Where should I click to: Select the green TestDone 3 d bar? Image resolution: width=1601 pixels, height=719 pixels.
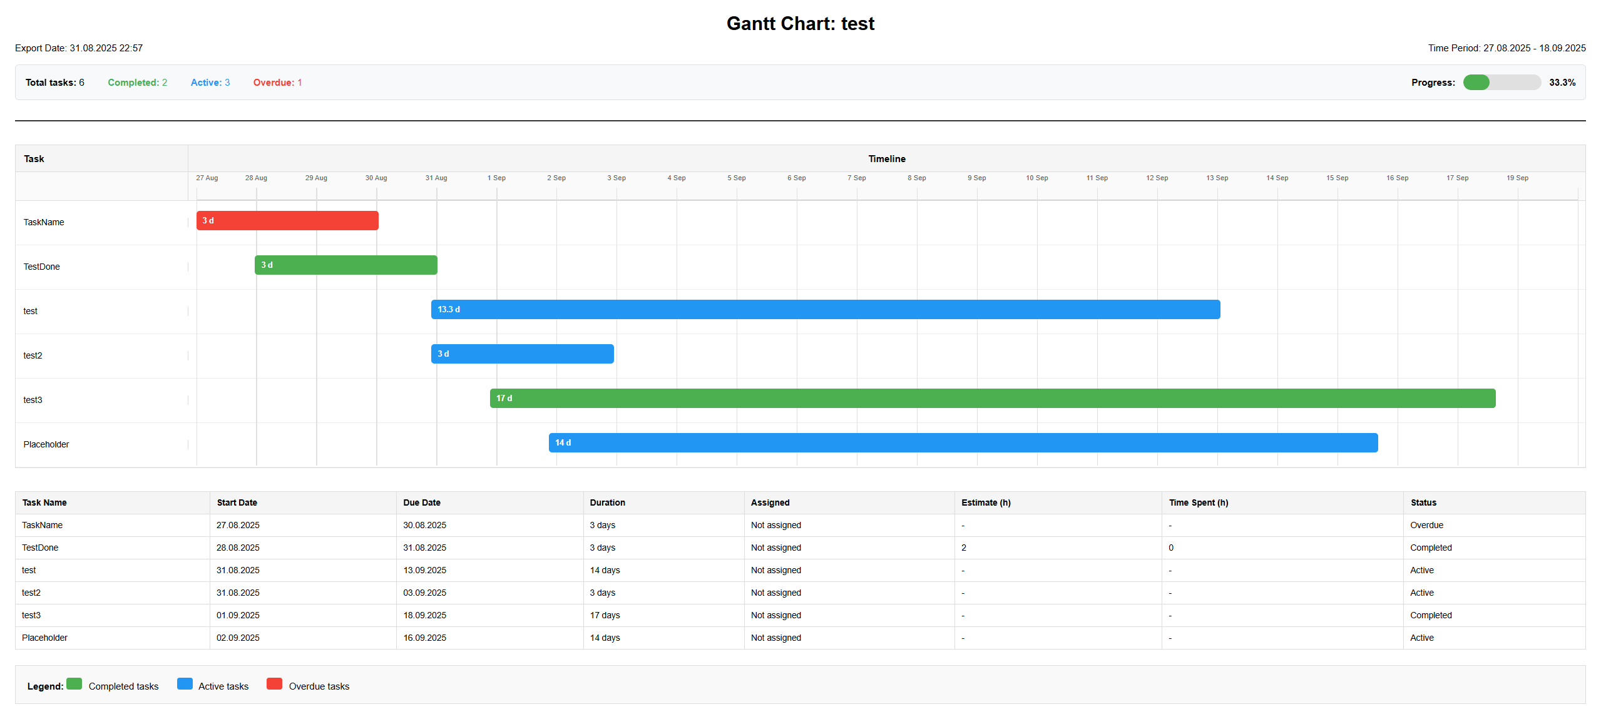(x=345, y=265)
